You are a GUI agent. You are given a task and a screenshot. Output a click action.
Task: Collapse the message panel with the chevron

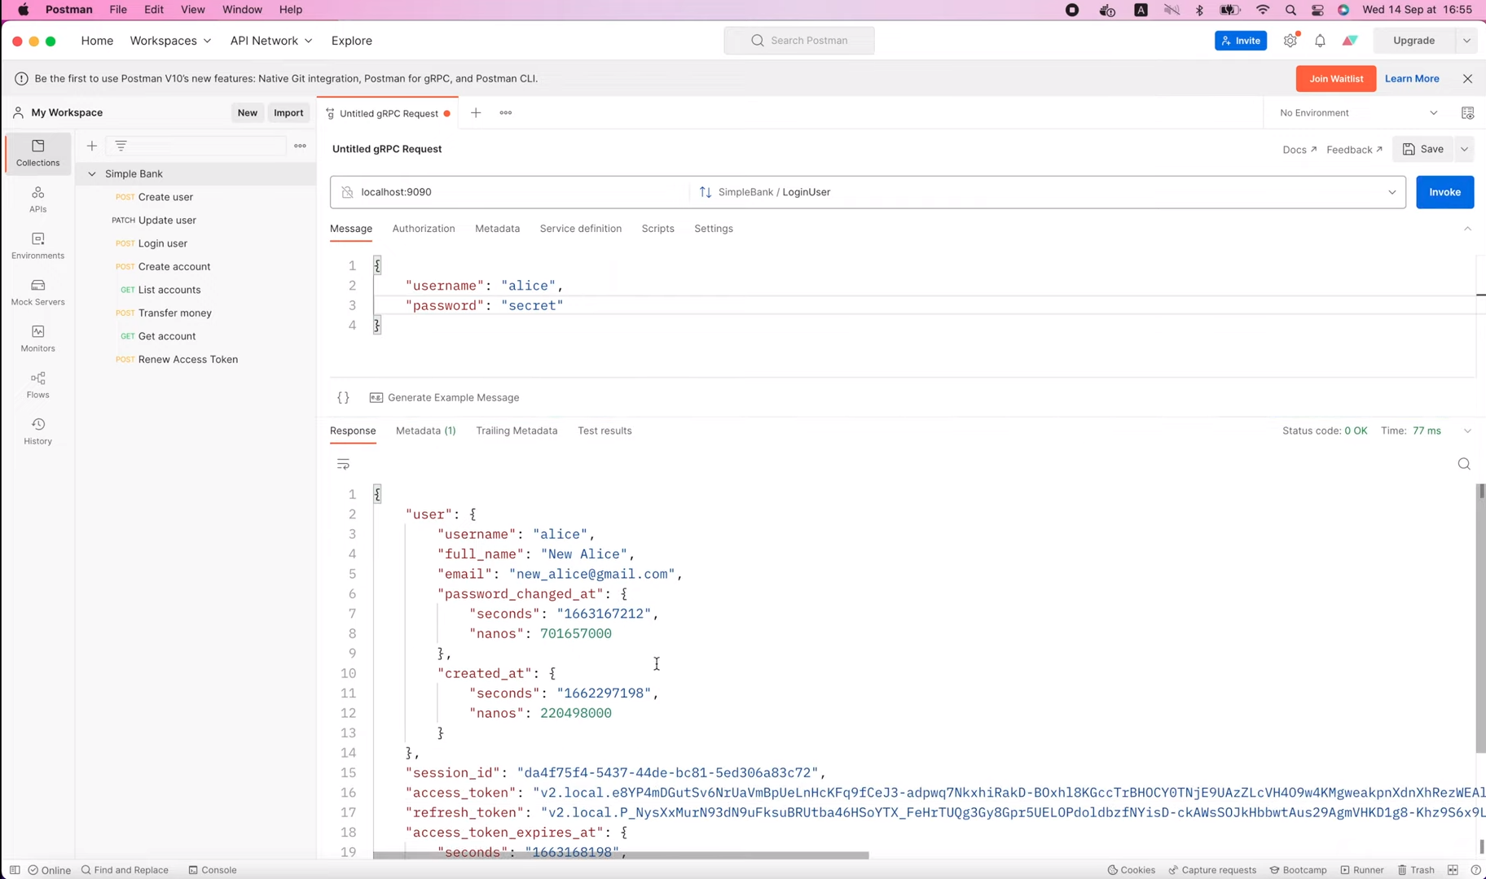(1467, 229)
